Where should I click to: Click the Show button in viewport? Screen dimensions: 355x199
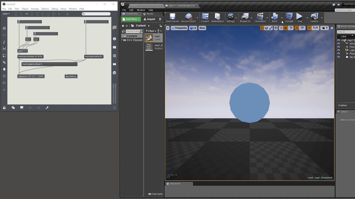202,28
